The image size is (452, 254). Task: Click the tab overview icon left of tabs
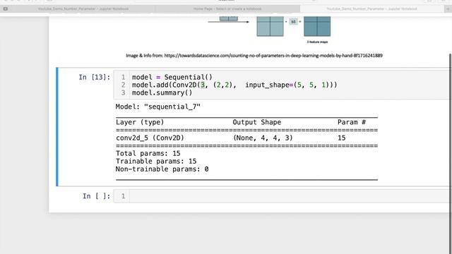pos(5,9)
